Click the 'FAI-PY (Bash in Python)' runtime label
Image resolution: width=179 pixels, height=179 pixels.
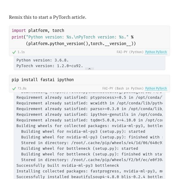[123, 89]
